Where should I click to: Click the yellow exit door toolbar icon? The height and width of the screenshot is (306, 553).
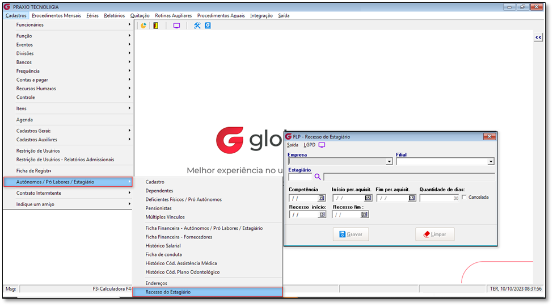click(155, 26)
